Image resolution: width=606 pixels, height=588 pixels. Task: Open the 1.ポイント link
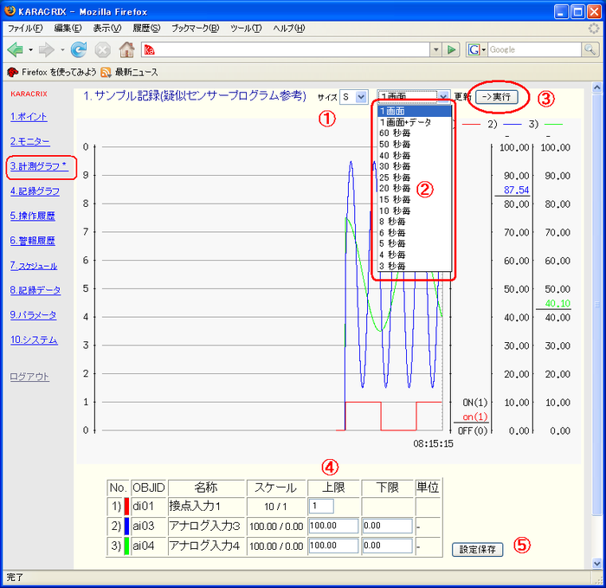click(x=29, y=117)
